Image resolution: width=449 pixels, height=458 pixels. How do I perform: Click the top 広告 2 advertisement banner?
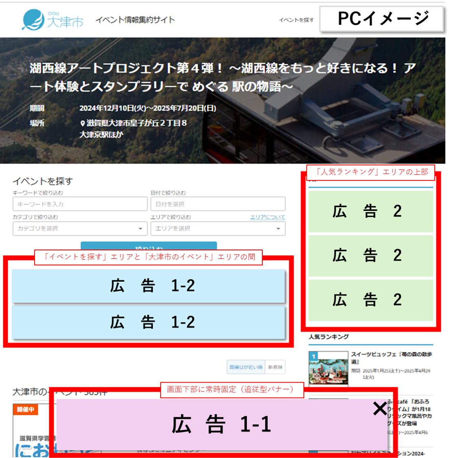pyautogui.click(x=370, y=211)
